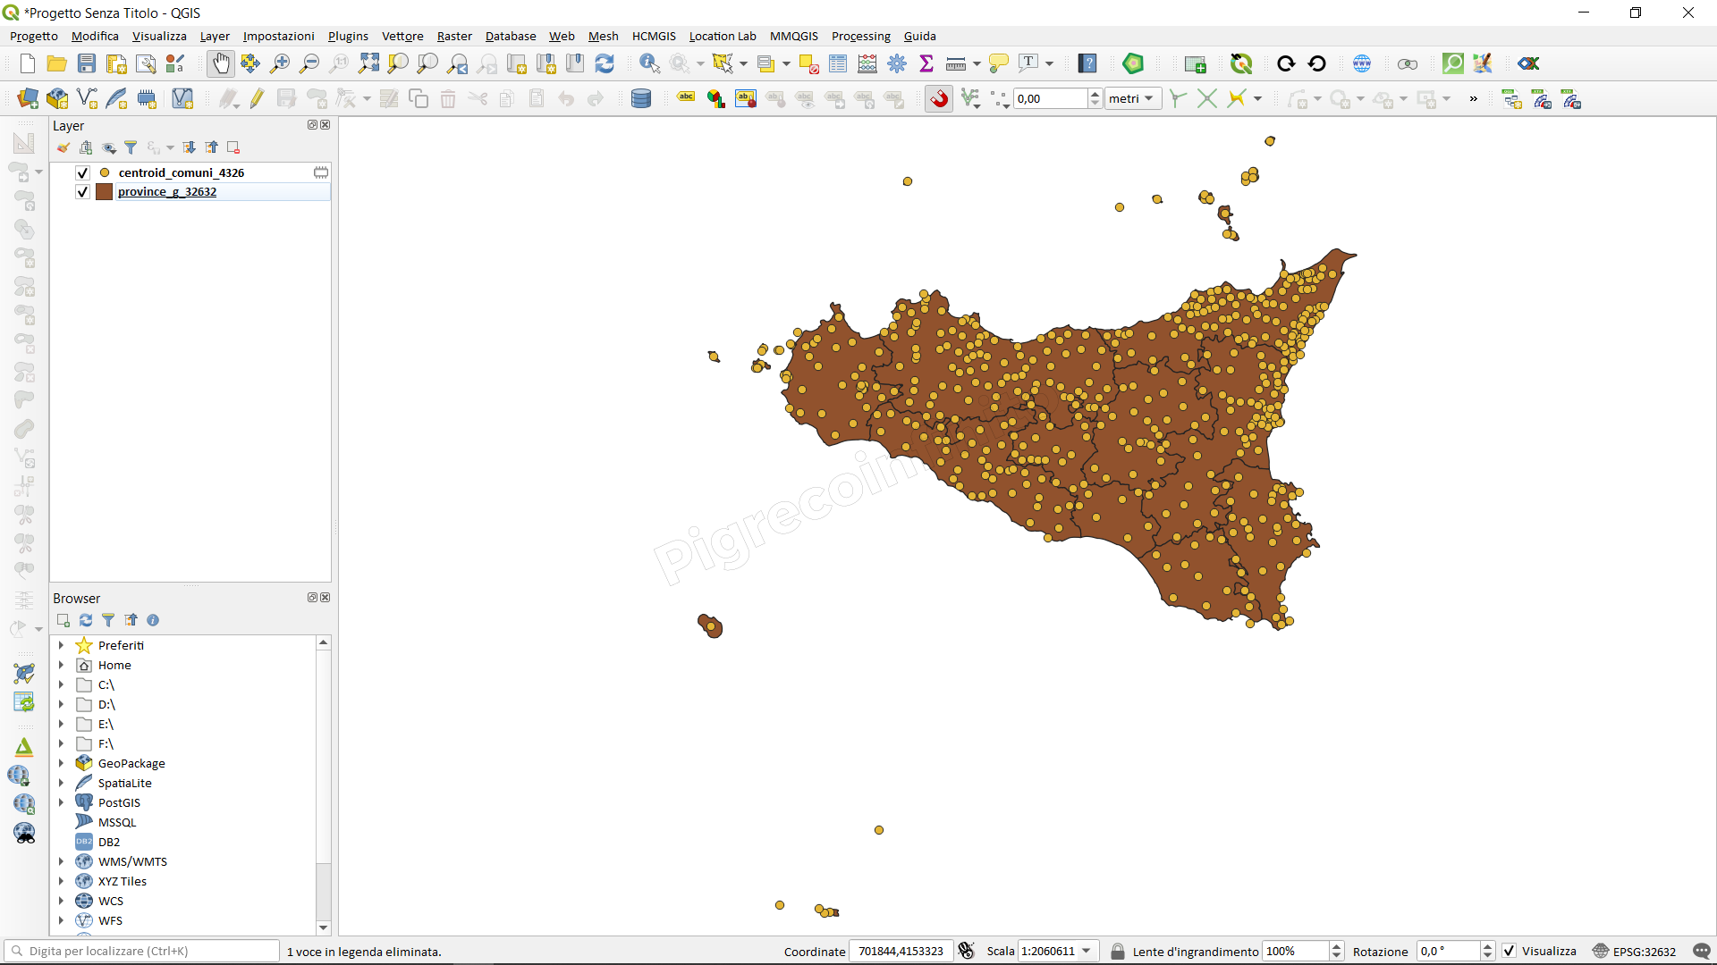Image resolution: width=1717 pixels, height=965 pixels.
Task: Open log messages speech bubble icon
Action: [1702, 951]
